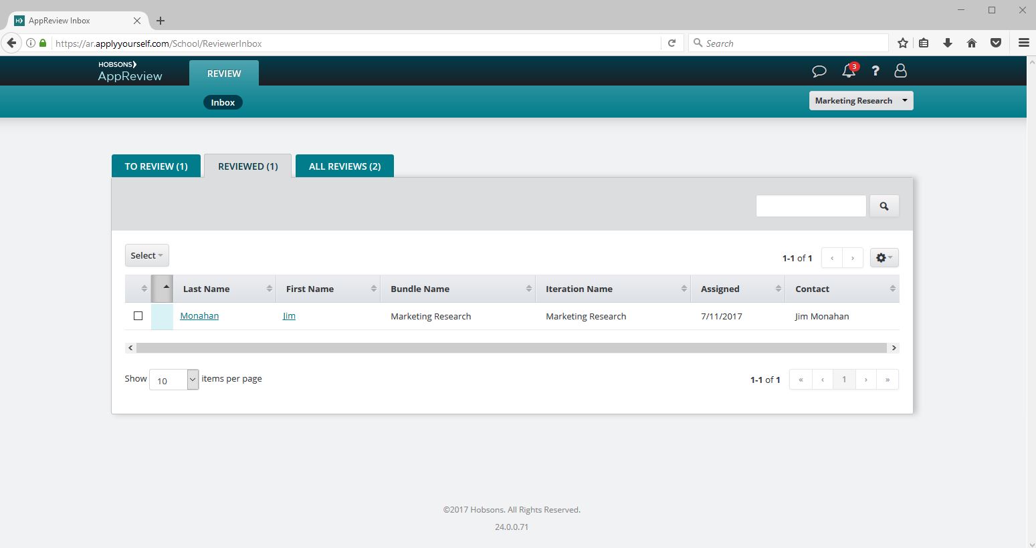Open the Select dropdown menu
Screen dimensions: 1036x548
[146, 256]
